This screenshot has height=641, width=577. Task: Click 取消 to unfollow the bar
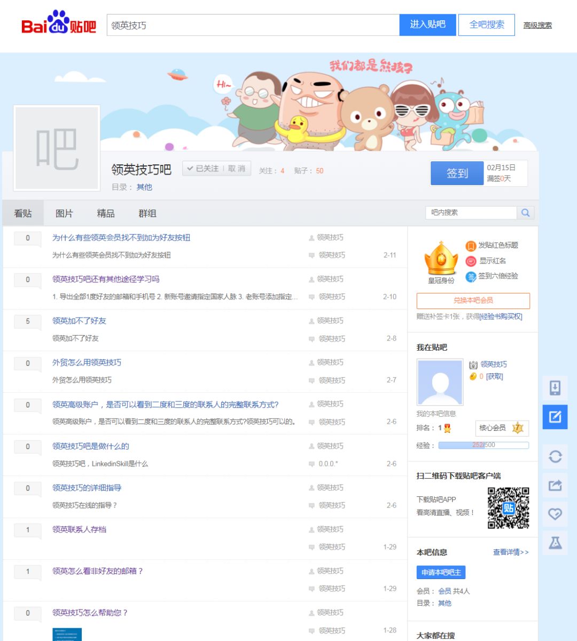(x=237, y=169)
